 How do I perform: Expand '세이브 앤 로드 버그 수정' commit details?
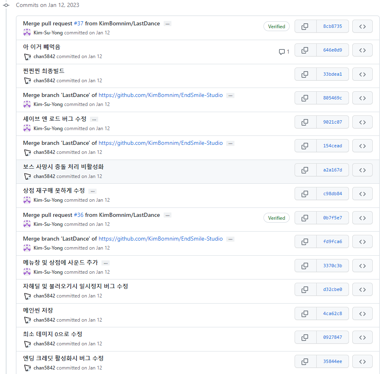tap(94, 119)
